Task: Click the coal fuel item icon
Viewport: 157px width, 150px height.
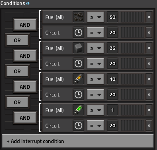Action: tap(78, 17)
